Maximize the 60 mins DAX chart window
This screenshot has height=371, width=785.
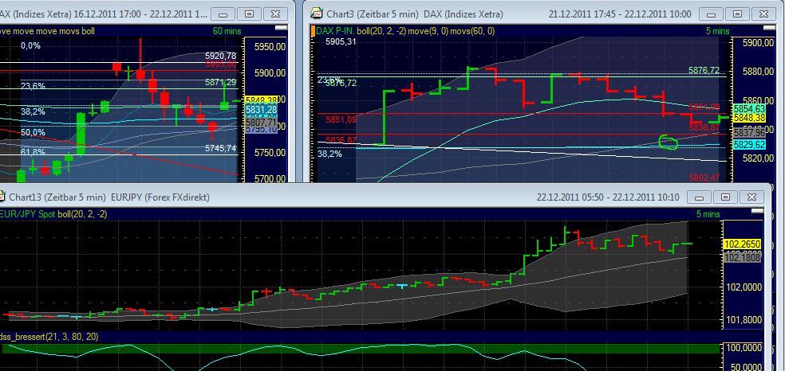point(250,14)
